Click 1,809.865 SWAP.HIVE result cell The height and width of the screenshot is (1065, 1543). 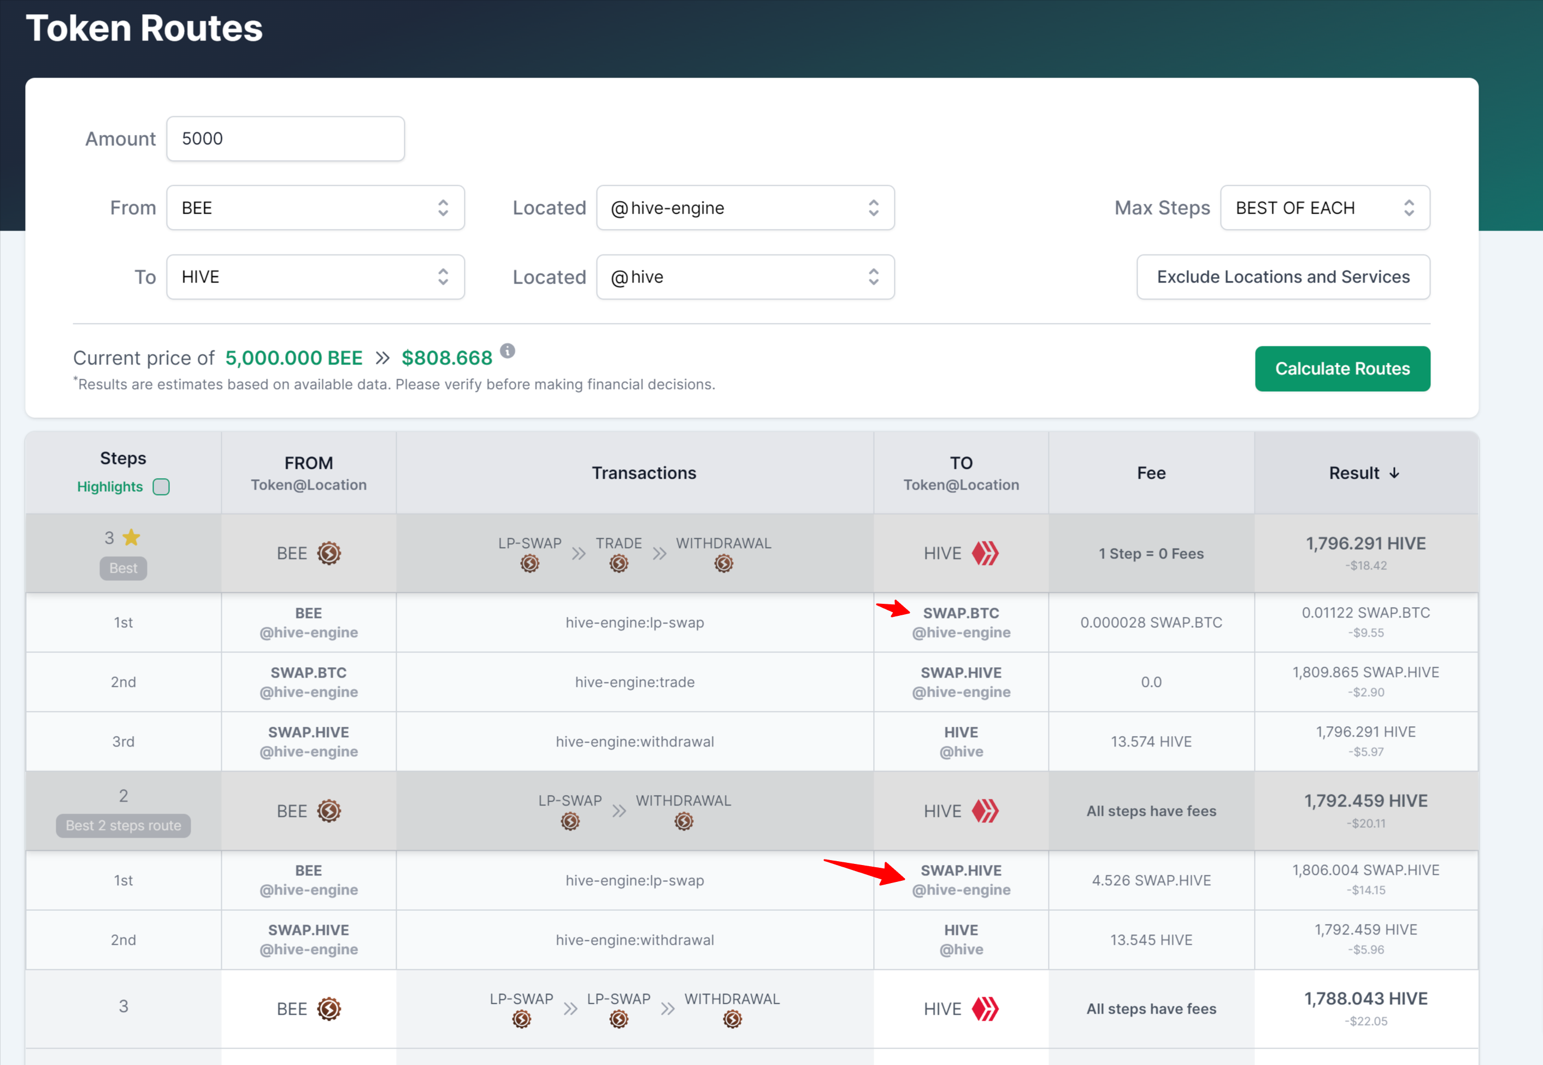click(1365, 682)
